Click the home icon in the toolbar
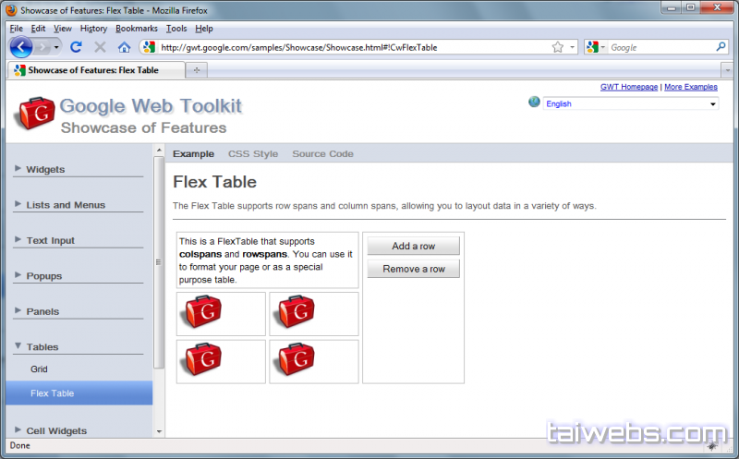This screenshot has height=459, width=739. click(124, 47)
